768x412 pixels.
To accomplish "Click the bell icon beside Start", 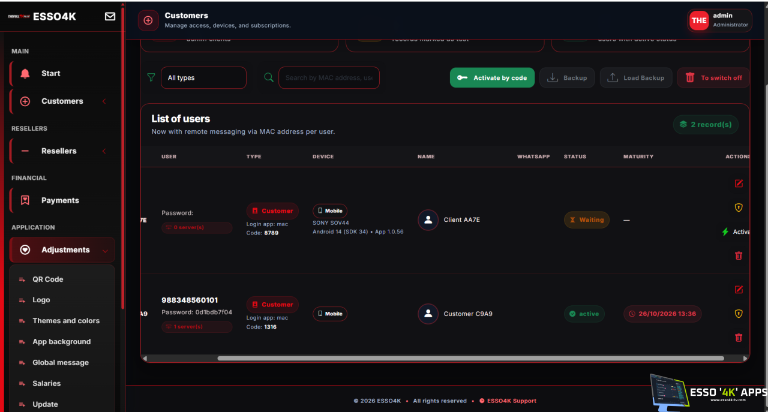I will click(x=25, y=73).
